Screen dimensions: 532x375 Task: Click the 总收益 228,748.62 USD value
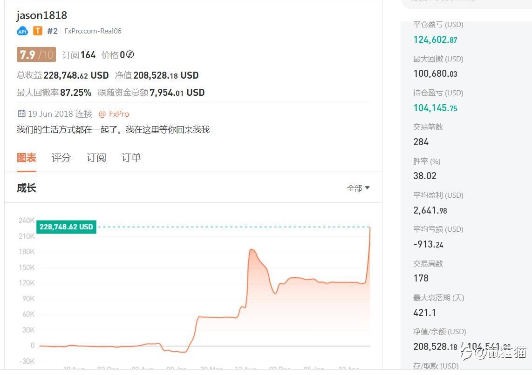pyautogui.click(x=63, y=75)
